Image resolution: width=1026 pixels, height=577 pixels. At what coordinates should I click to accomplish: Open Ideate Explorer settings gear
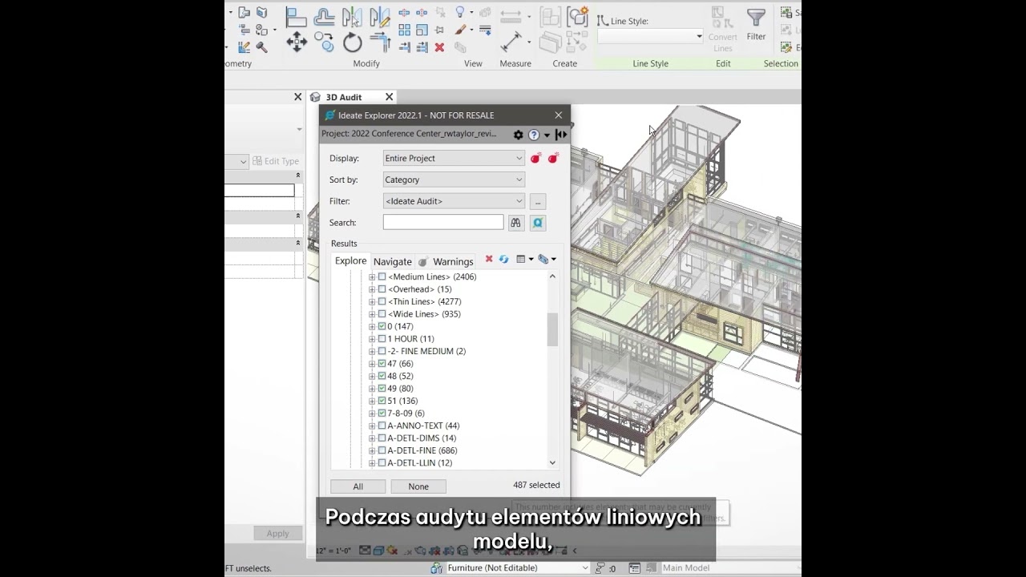[519, 135]
